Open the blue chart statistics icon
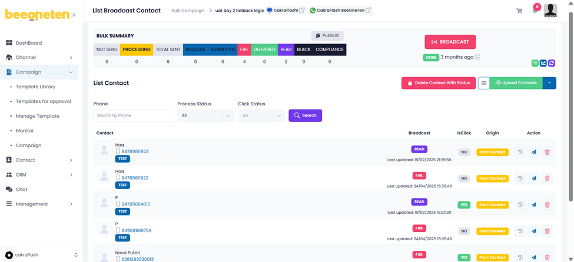This screenshot has width=574, height=262. click(543, 64)
